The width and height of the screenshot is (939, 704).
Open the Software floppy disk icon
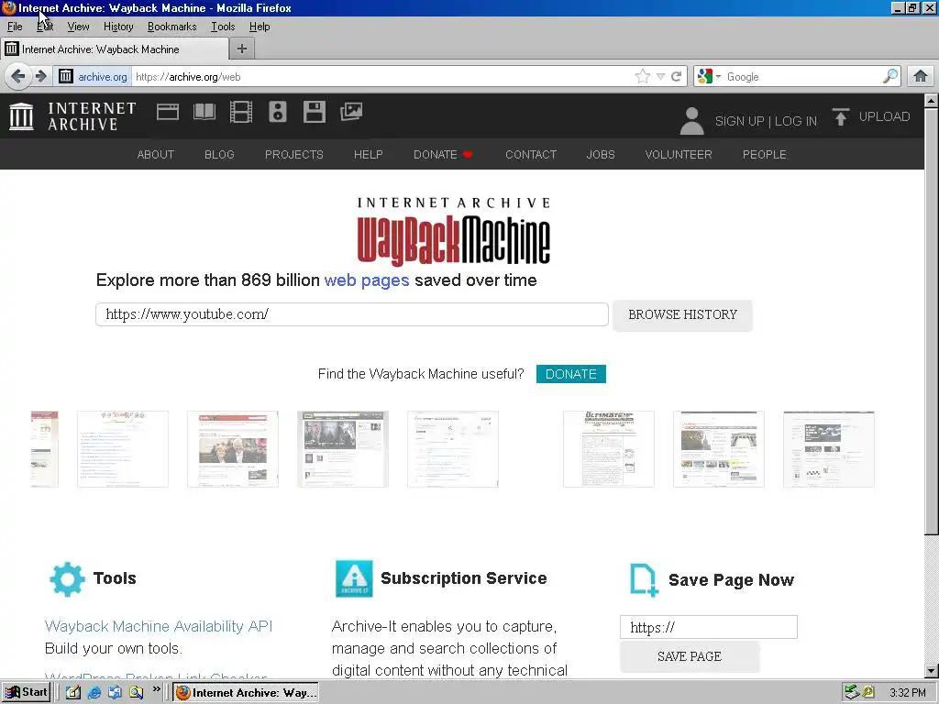pos(315,112)
